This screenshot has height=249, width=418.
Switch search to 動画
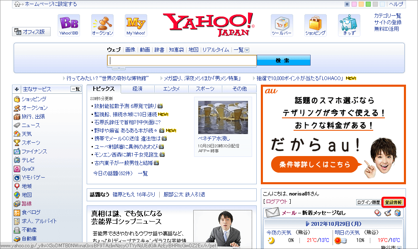[x=145, y=50]
